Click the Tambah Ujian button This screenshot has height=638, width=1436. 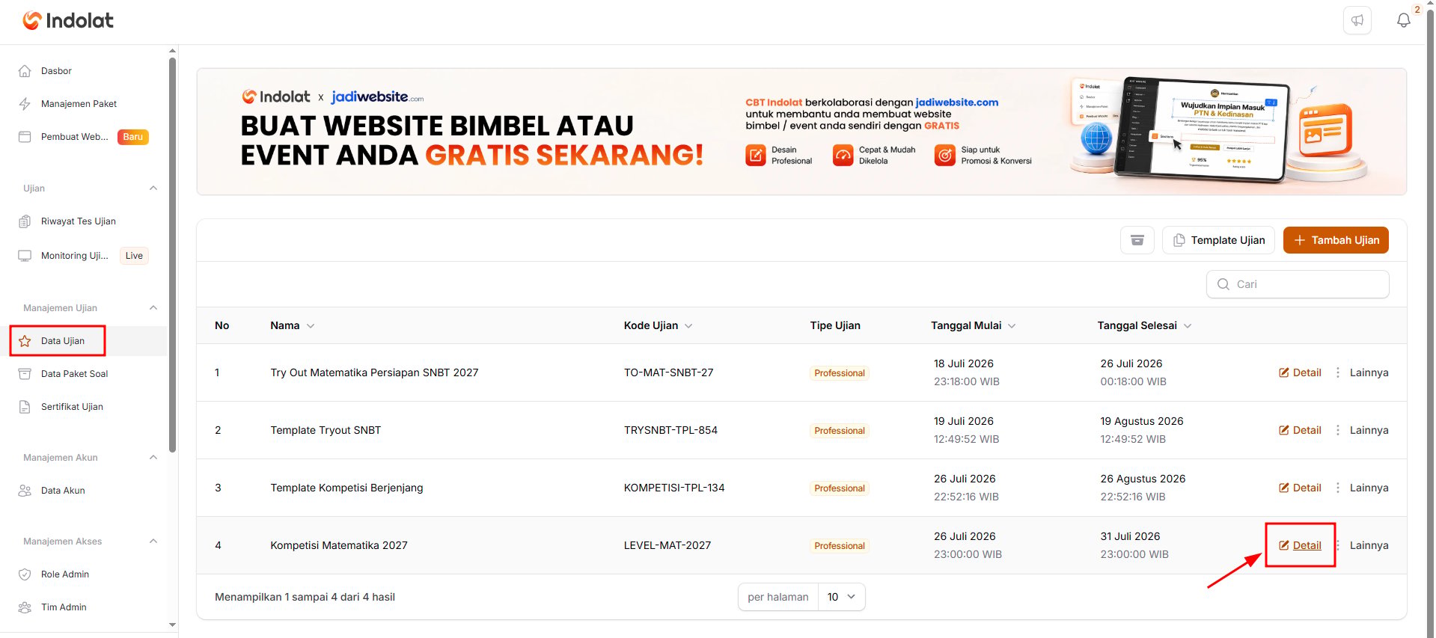coord(1336,240)
